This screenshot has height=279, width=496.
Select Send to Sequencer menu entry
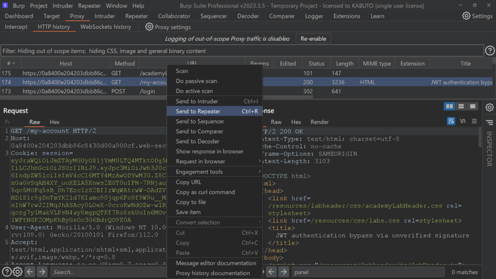pyautogui.click(x=215, y=121)
